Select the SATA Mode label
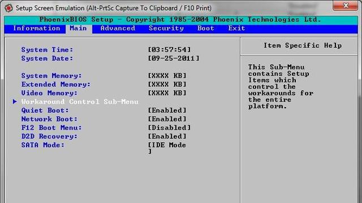This screenshot has width=362, height=203. pyautogui.click(x=43, y=145)
